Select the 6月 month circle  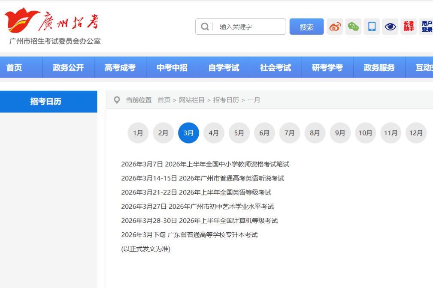(264, 133)
